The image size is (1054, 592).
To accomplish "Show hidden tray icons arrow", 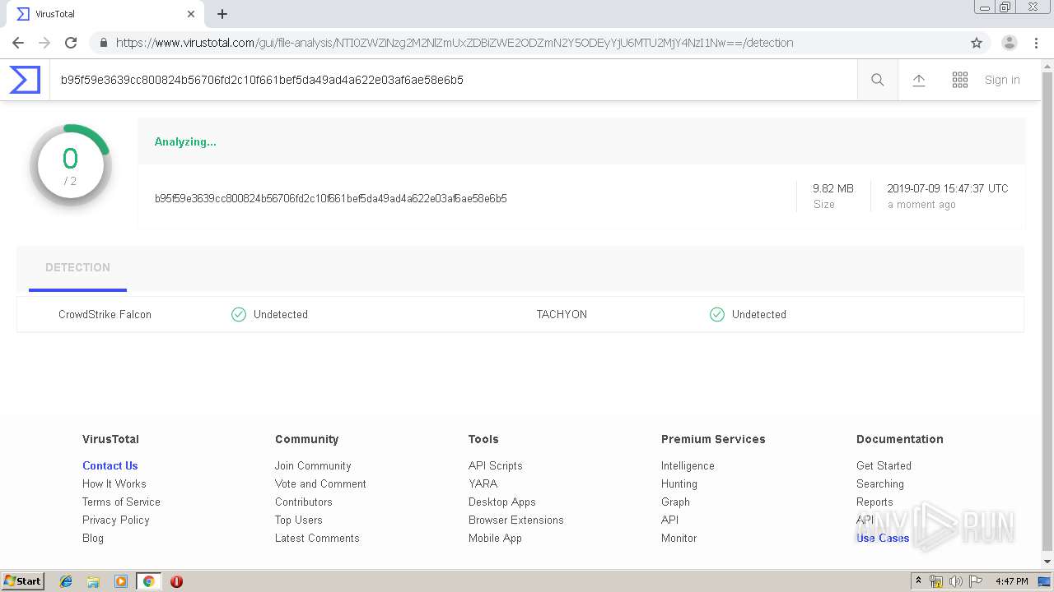I will point(918,580).
